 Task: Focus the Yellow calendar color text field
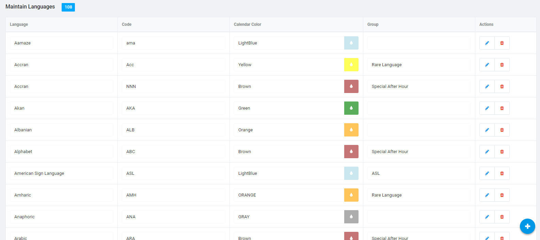(x=289, y=65)
